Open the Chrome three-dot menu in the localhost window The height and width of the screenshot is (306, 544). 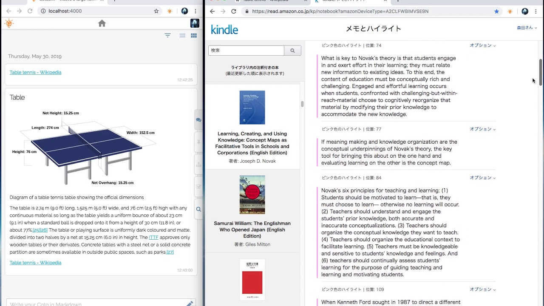click(195, 11)
